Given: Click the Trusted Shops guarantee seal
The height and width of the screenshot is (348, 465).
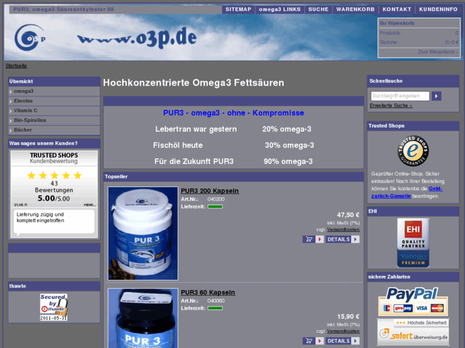Looking at the screenshot, I should [413, 151].
